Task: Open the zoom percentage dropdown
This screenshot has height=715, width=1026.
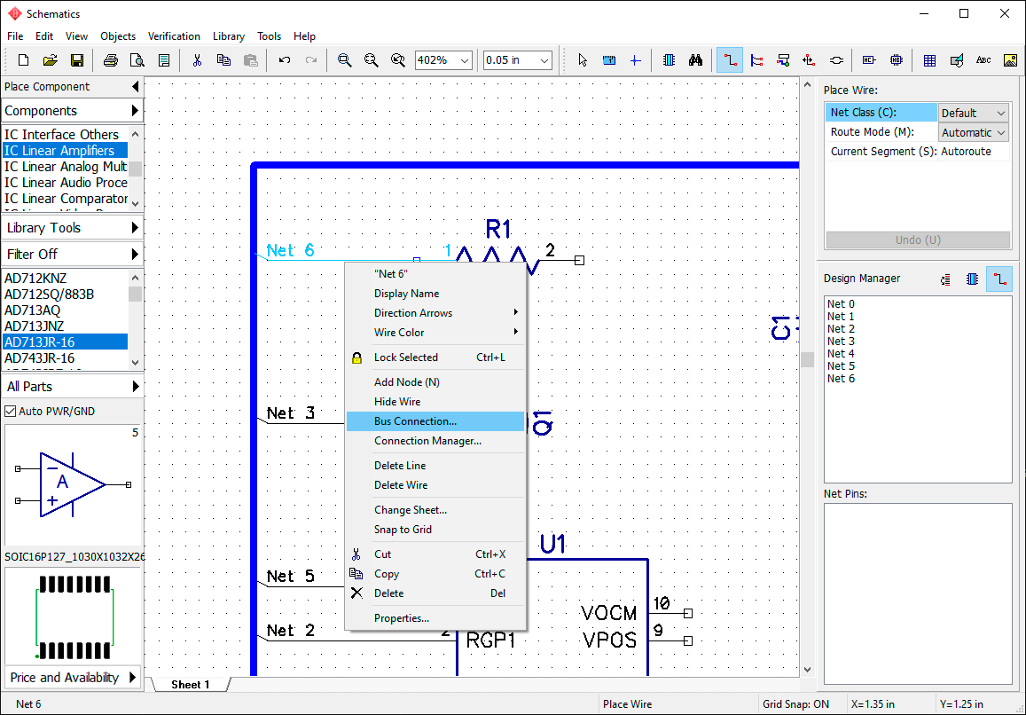Action: 465,60
